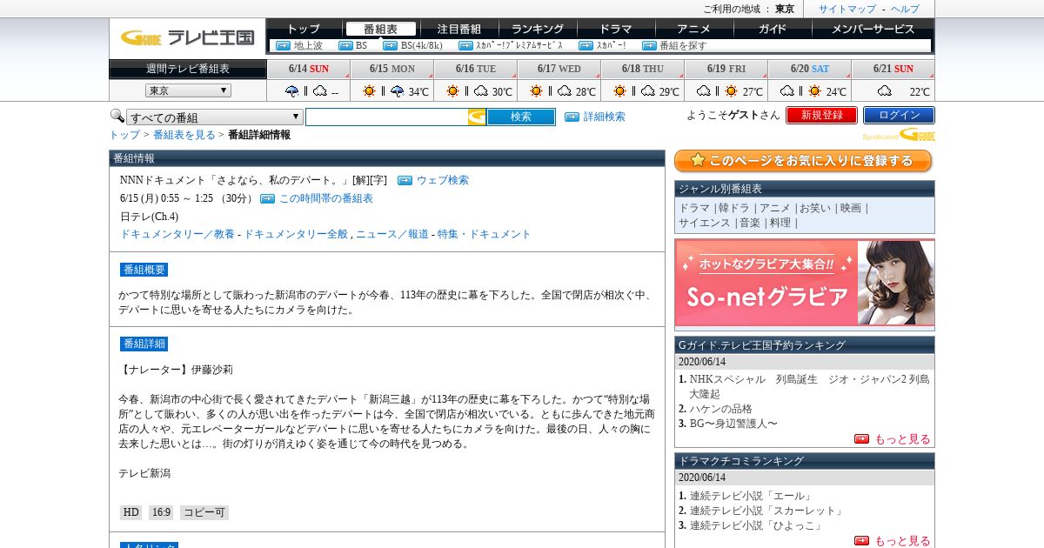
Task: Open サイトマップ link
Action: point(847,9)
